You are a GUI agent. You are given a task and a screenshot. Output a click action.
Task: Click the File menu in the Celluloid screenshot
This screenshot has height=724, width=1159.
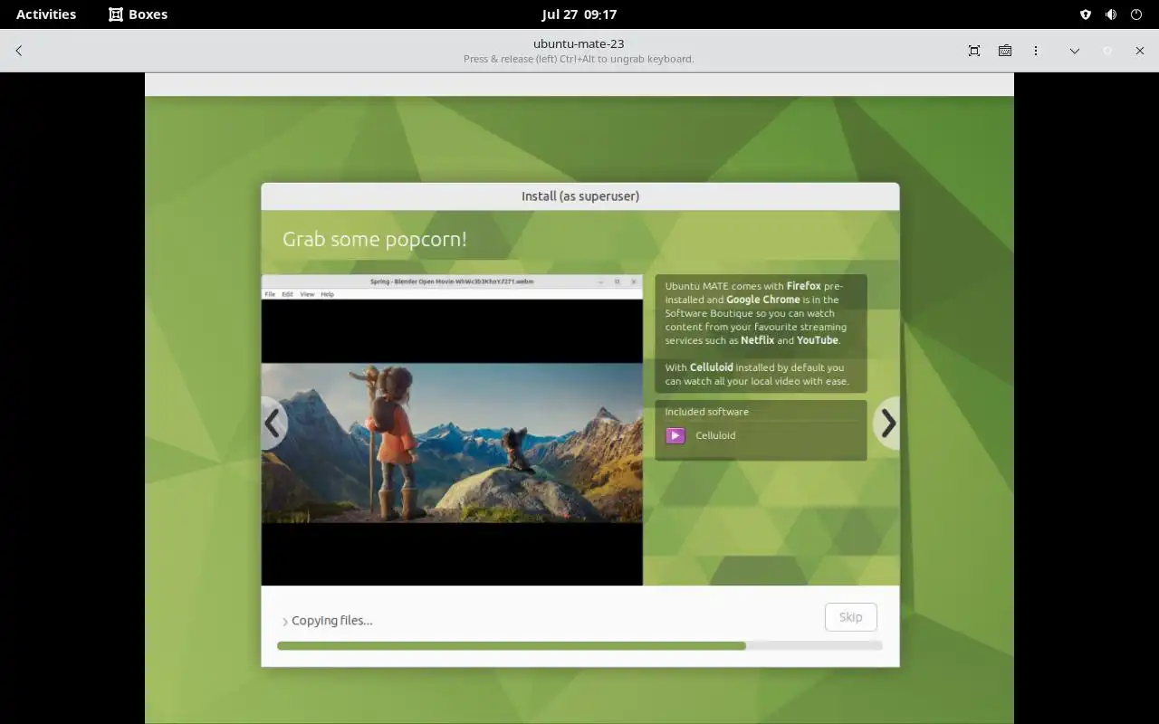[x=270, y=294]
